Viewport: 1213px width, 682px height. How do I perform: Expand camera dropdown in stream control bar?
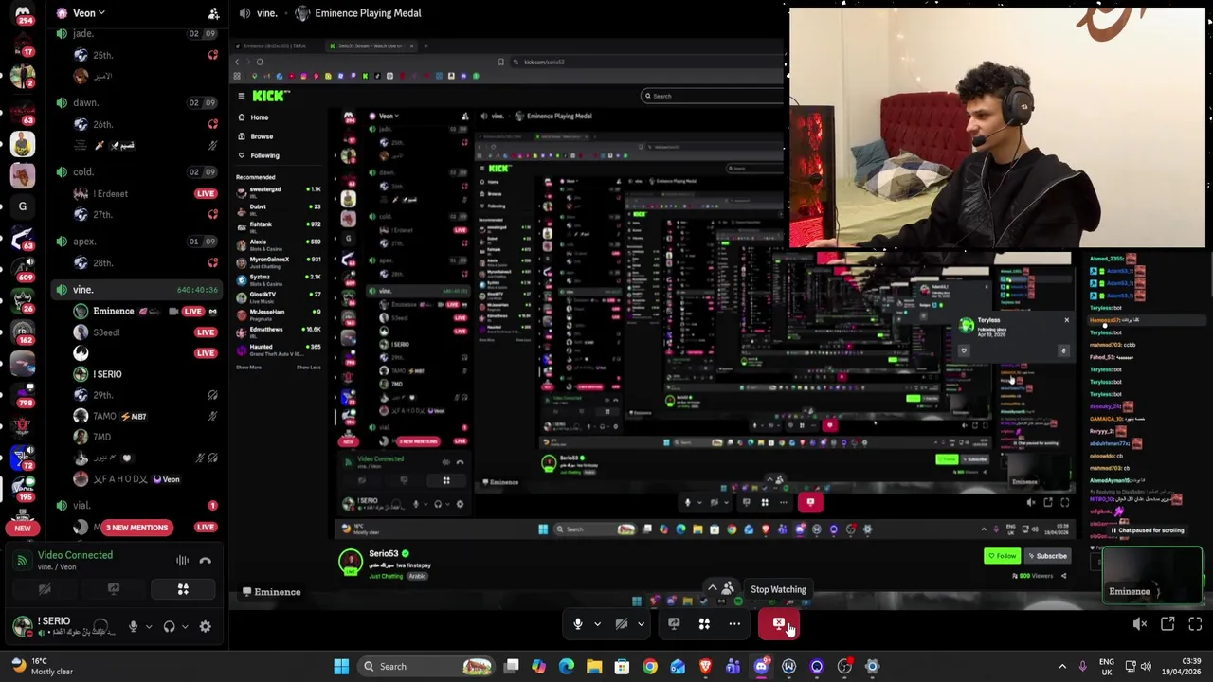[x=641, y=624]
